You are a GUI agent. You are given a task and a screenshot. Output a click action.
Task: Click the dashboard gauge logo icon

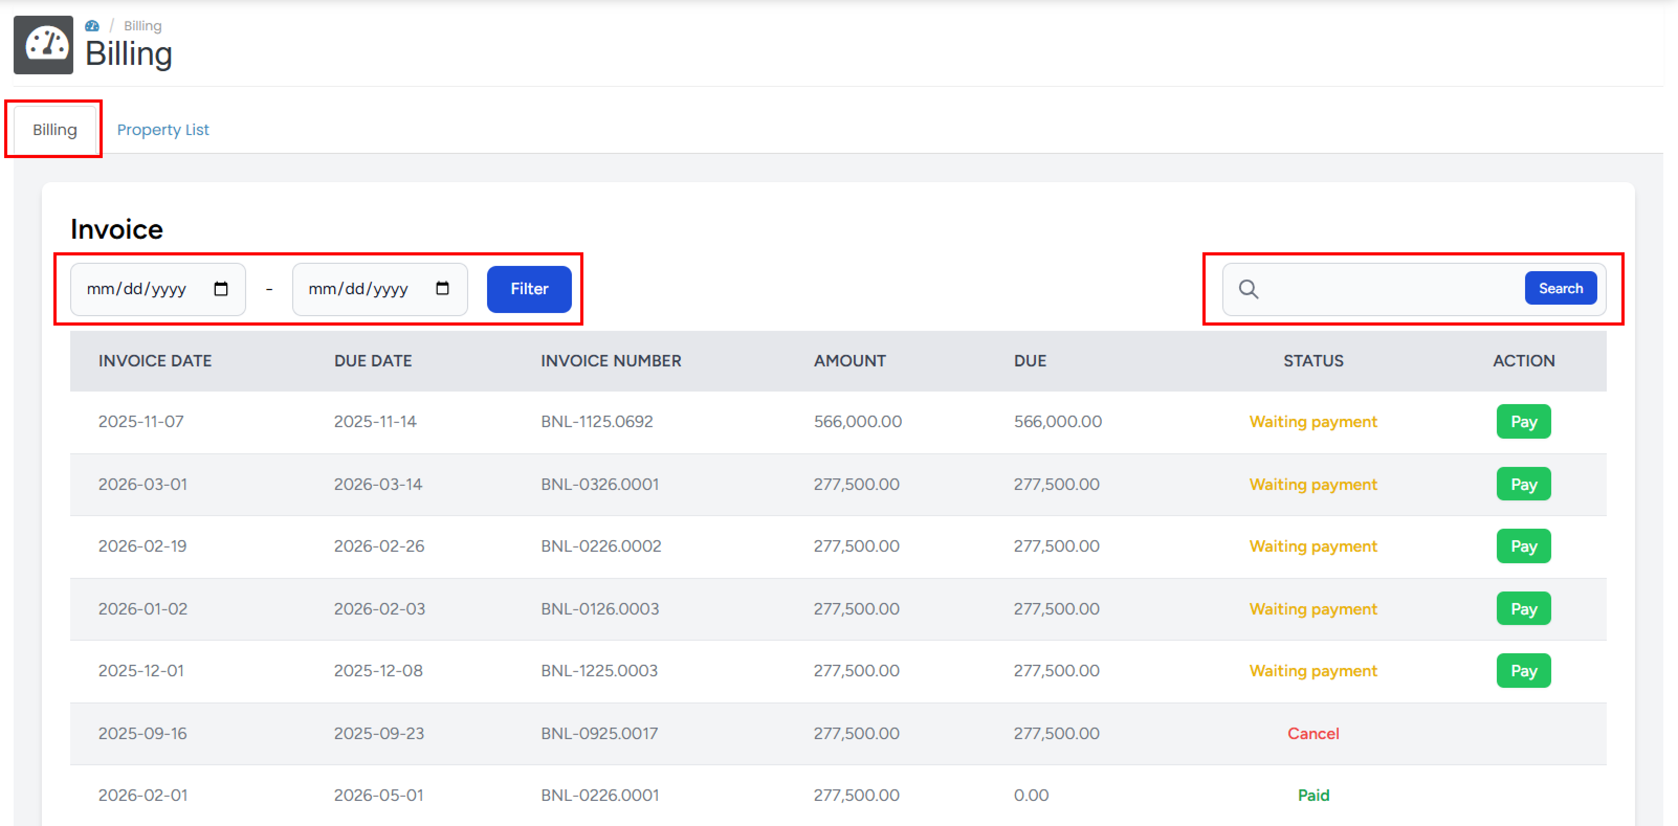[x=43, y=45]
